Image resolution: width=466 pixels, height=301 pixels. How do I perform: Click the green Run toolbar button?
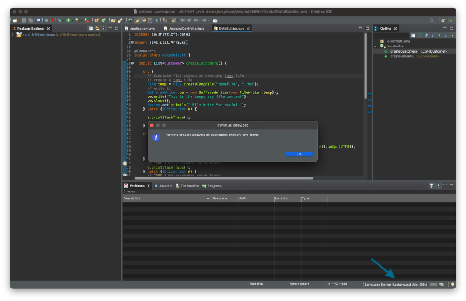click(x=68, y=20)
